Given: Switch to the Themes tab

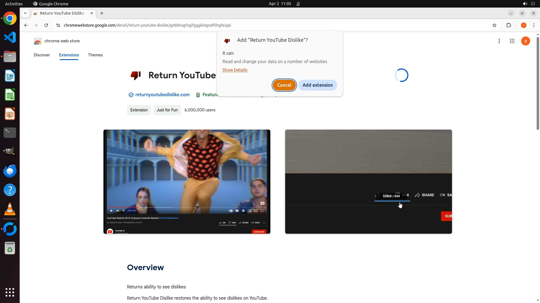Looking at the screenshot, I should [x=95, y=55].
